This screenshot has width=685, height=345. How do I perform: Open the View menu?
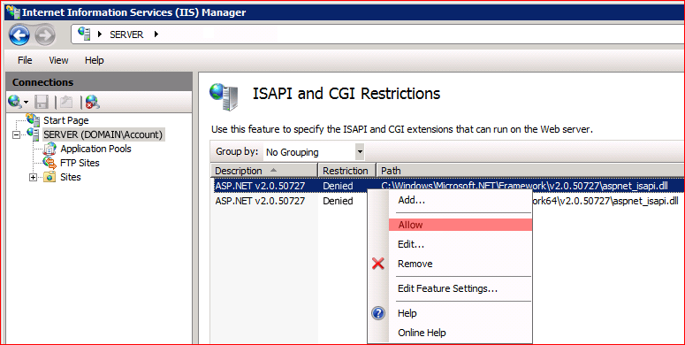58,60
